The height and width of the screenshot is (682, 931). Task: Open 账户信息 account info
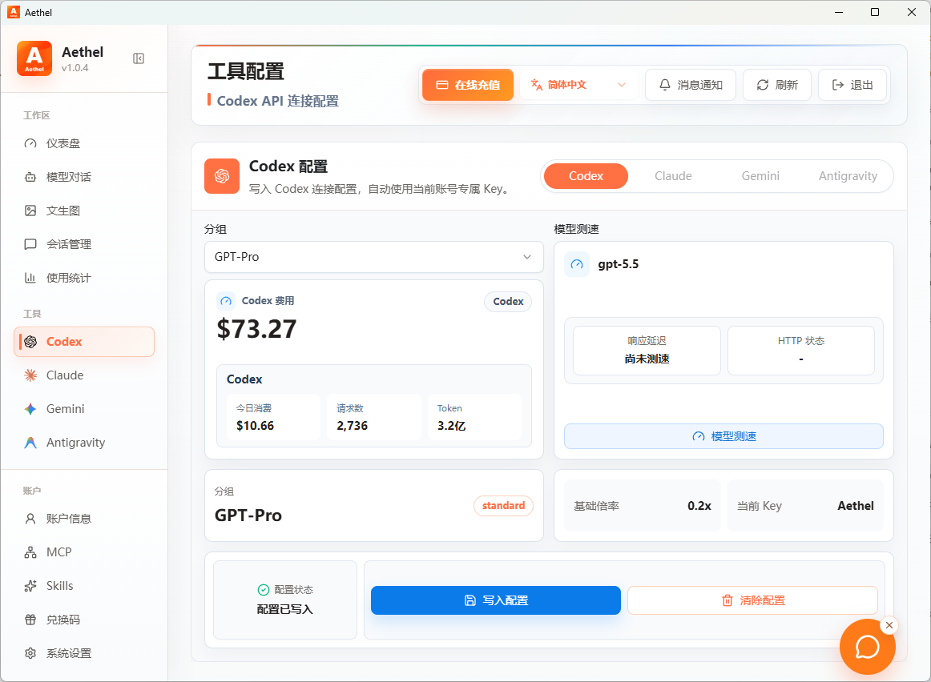click(x=83, y=519)
